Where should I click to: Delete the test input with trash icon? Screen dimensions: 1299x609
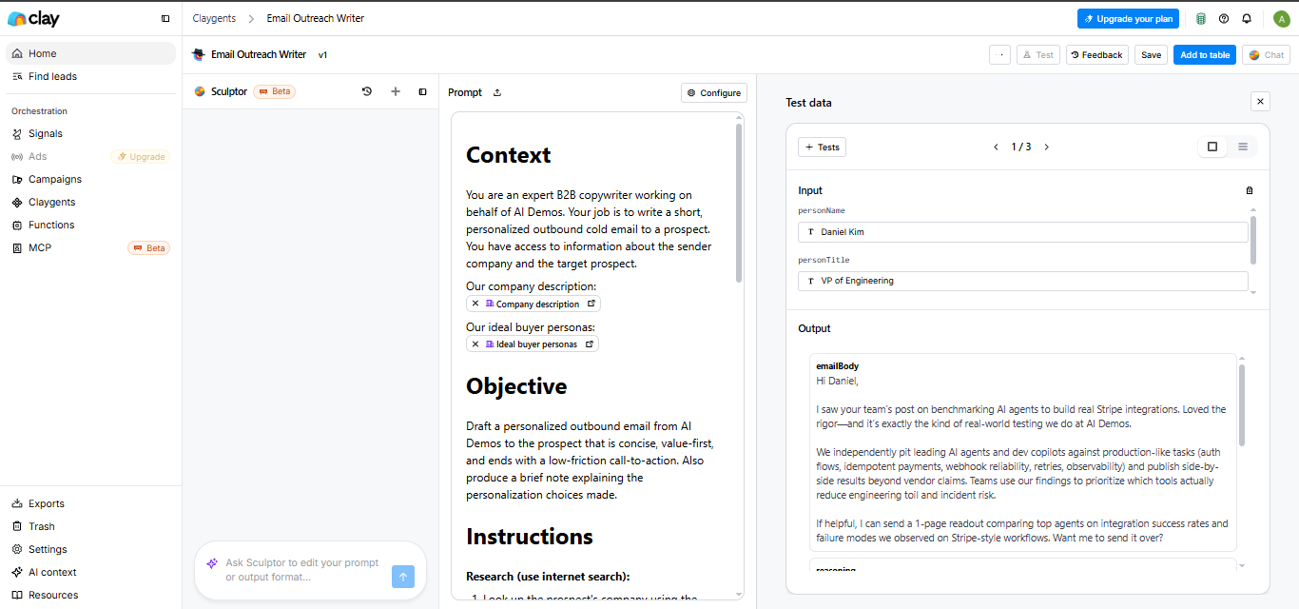click(x=1250, y=190)
